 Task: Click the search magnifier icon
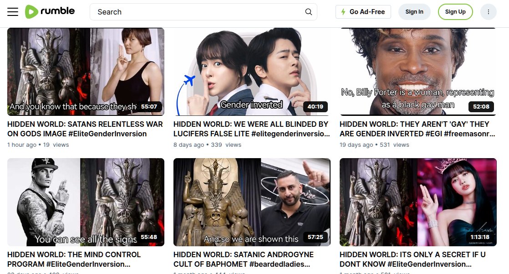pos(308,12)
